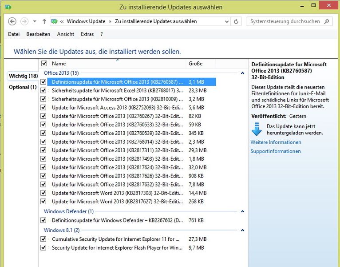Screen dimensions: 340x267
Task: Click the Windows Defender (1) group heading
Action: pyautogui.click(x=69, y=211)
